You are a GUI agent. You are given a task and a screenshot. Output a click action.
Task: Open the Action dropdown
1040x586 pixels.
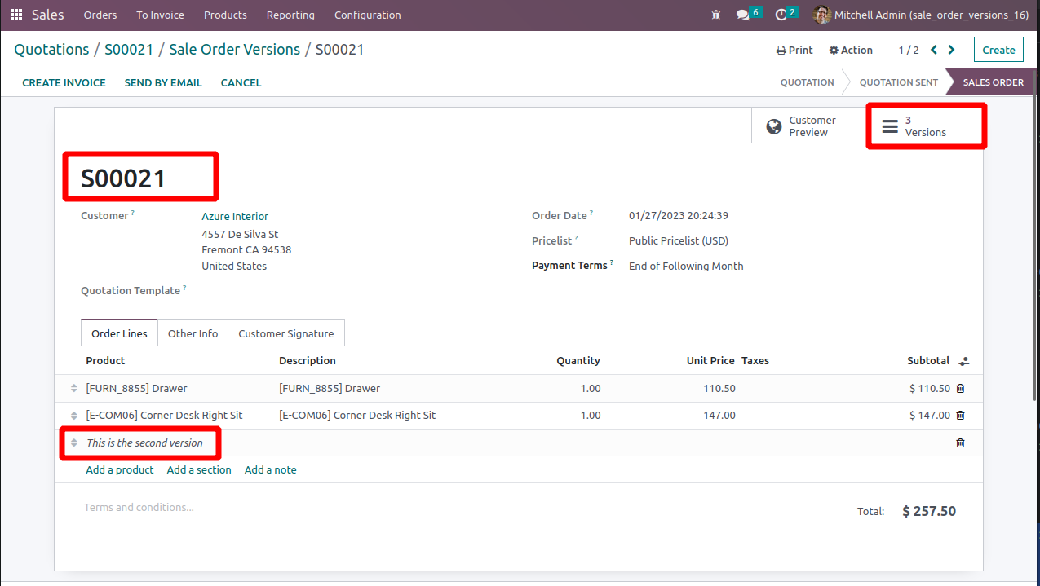851,50
